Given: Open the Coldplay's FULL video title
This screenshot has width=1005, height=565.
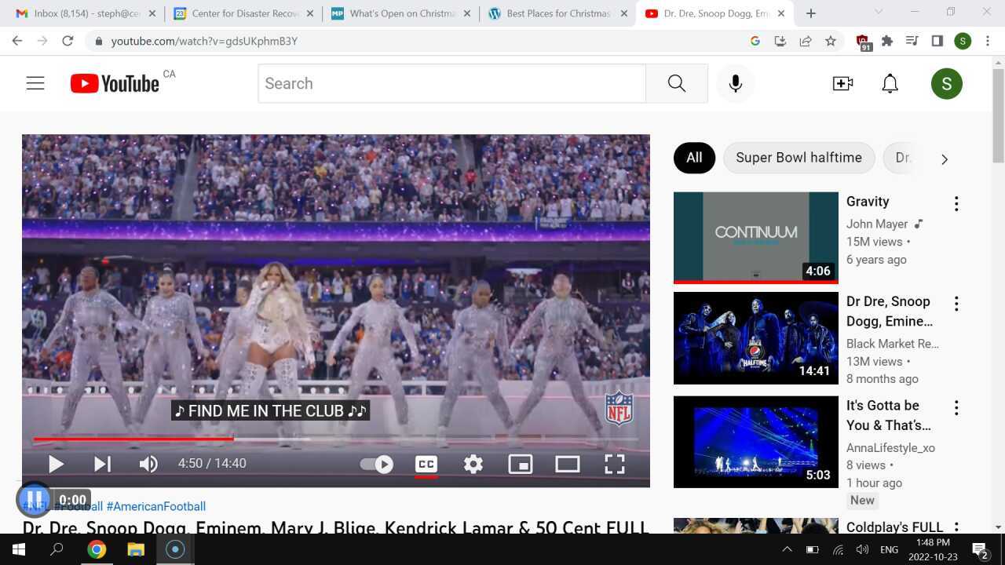Looking at the screenshot, I should (895, 527).
